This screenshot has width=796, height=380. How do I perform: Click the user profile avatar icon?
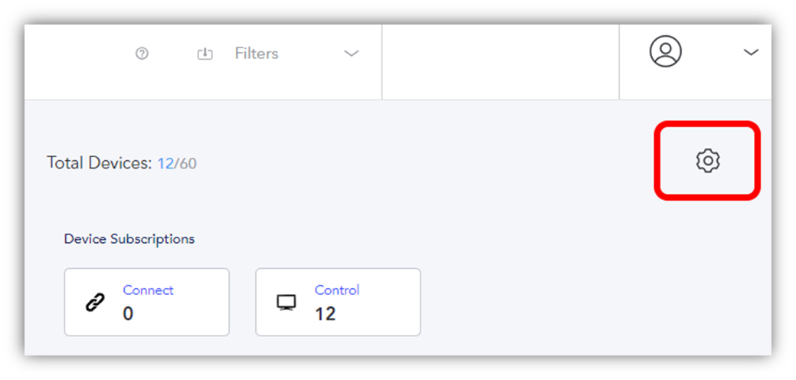point(666,51)
